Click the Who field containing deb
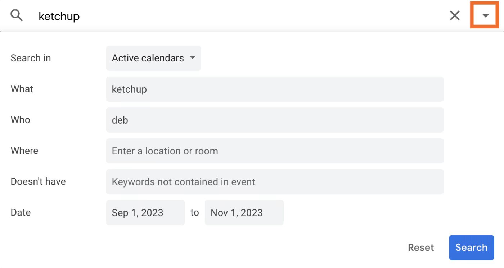The width and height of the screenshot is (504, 268). (x=274, y=120)
